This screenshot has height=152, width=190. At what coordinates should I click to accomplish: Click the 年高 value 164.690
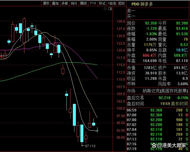pyautogui.click(x=150, y=61)
